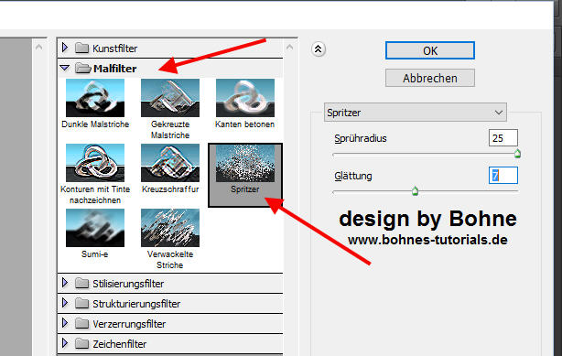Screen dimensions: 562x356
Task: Select Konturen mit Tinte nachzeichnen thumbnail
Action: click(x=95, y=163)
